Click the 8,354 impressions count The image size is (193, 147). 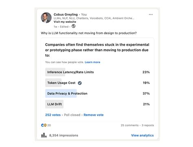tap(64, 135)
